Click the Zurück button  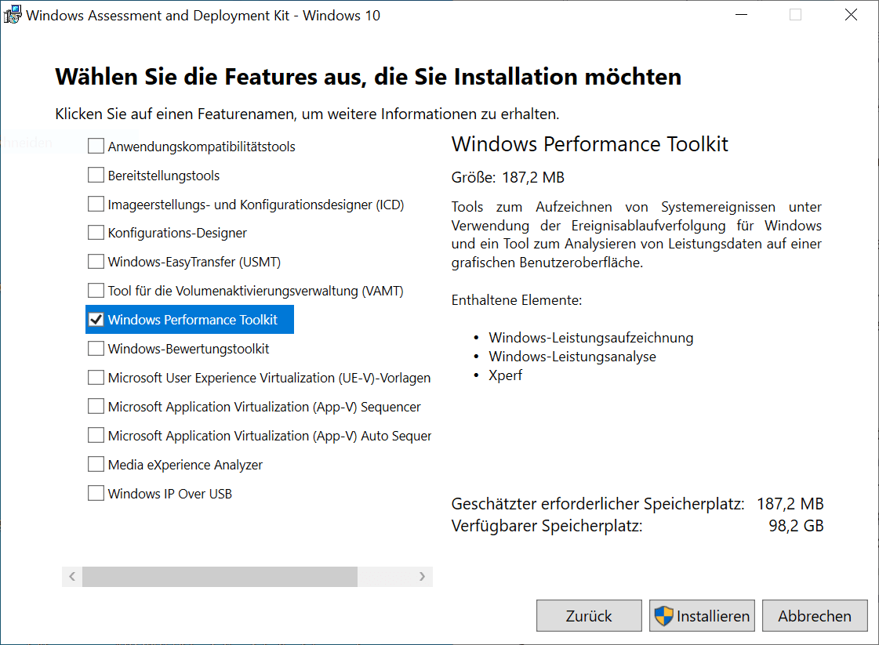pyautogui.click(x=589, y=616)
